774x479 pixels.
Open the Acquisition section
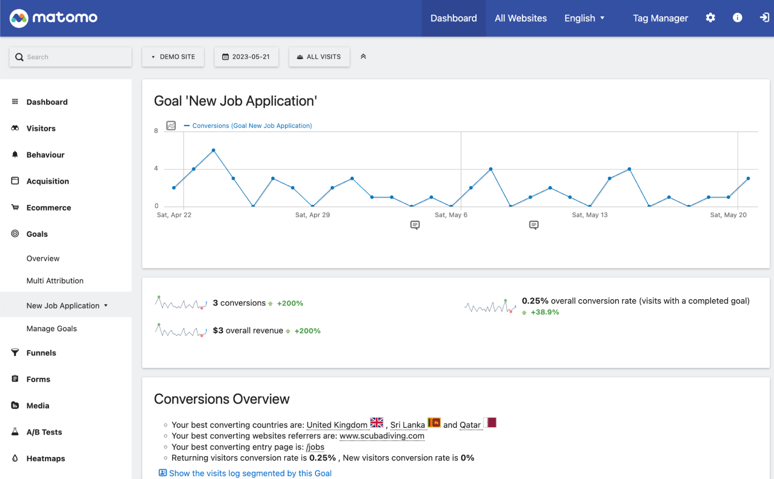click(48, 181)
